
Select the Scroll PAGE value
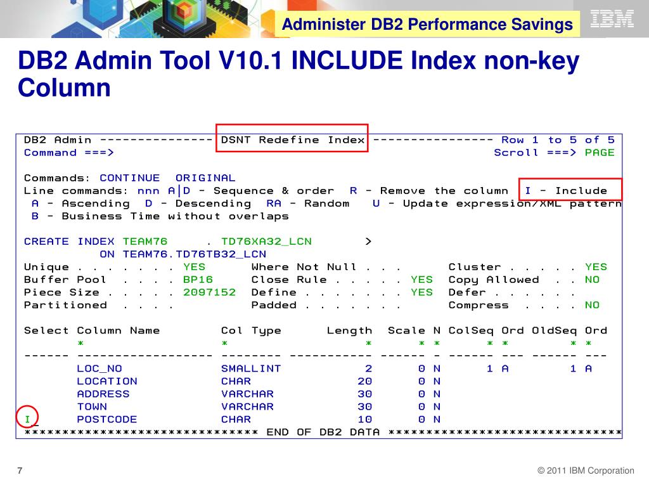tap(600, 153)
